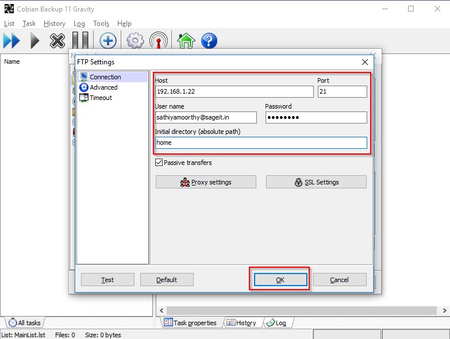
Task: Click the Proxy settings button
Action: click(x=206, y=182)
